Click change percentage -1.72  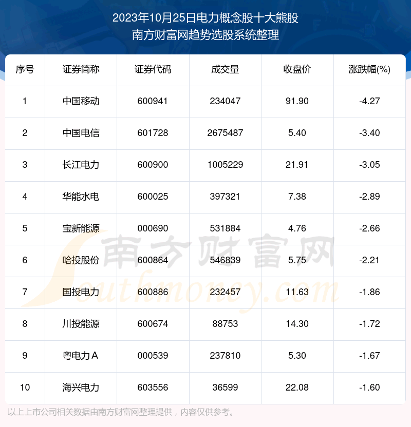tap(369, 324)
